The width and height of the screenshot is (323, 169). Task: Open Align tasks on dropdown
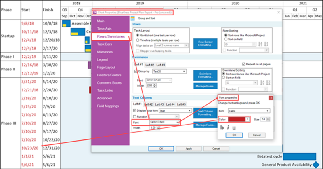click(x=171, y=45)
